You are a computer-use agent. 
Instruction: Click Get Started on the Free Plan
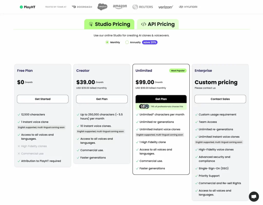tap(42, 99)
